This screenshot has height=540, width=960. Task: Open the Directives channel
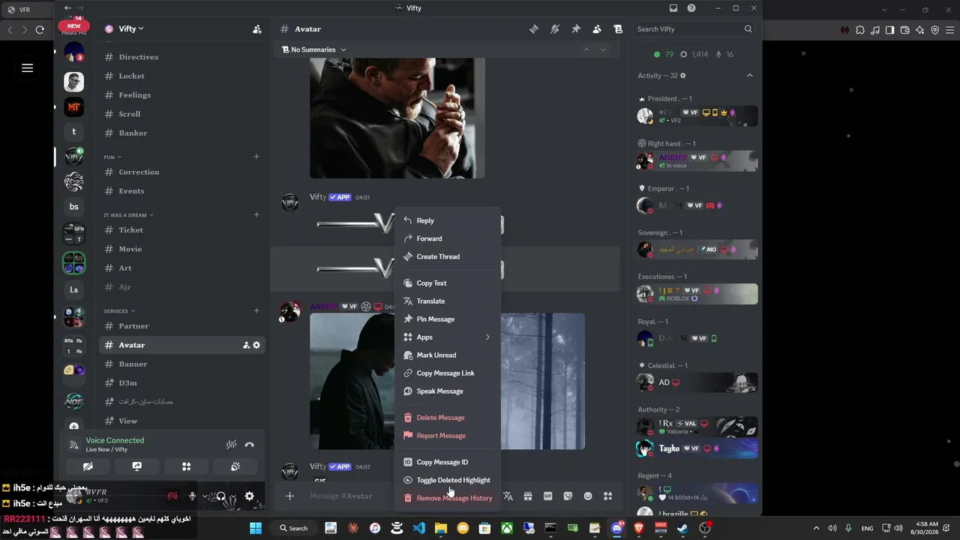pyautogui.click(x=181, y=57)
